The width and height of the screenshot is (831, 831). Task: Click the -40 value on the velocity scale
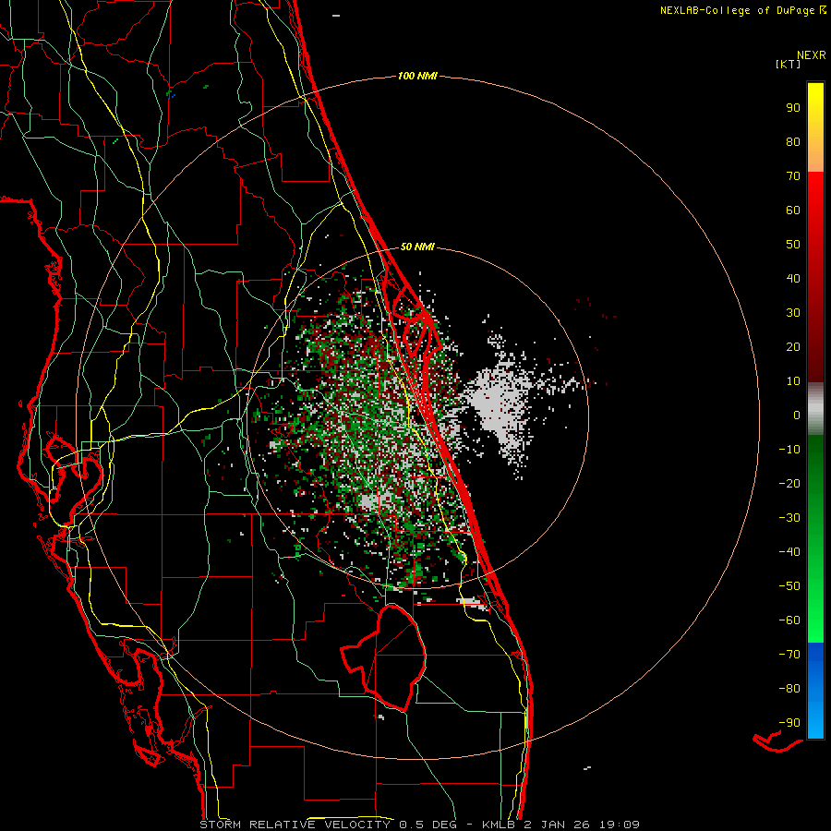[x=789, y=552]
